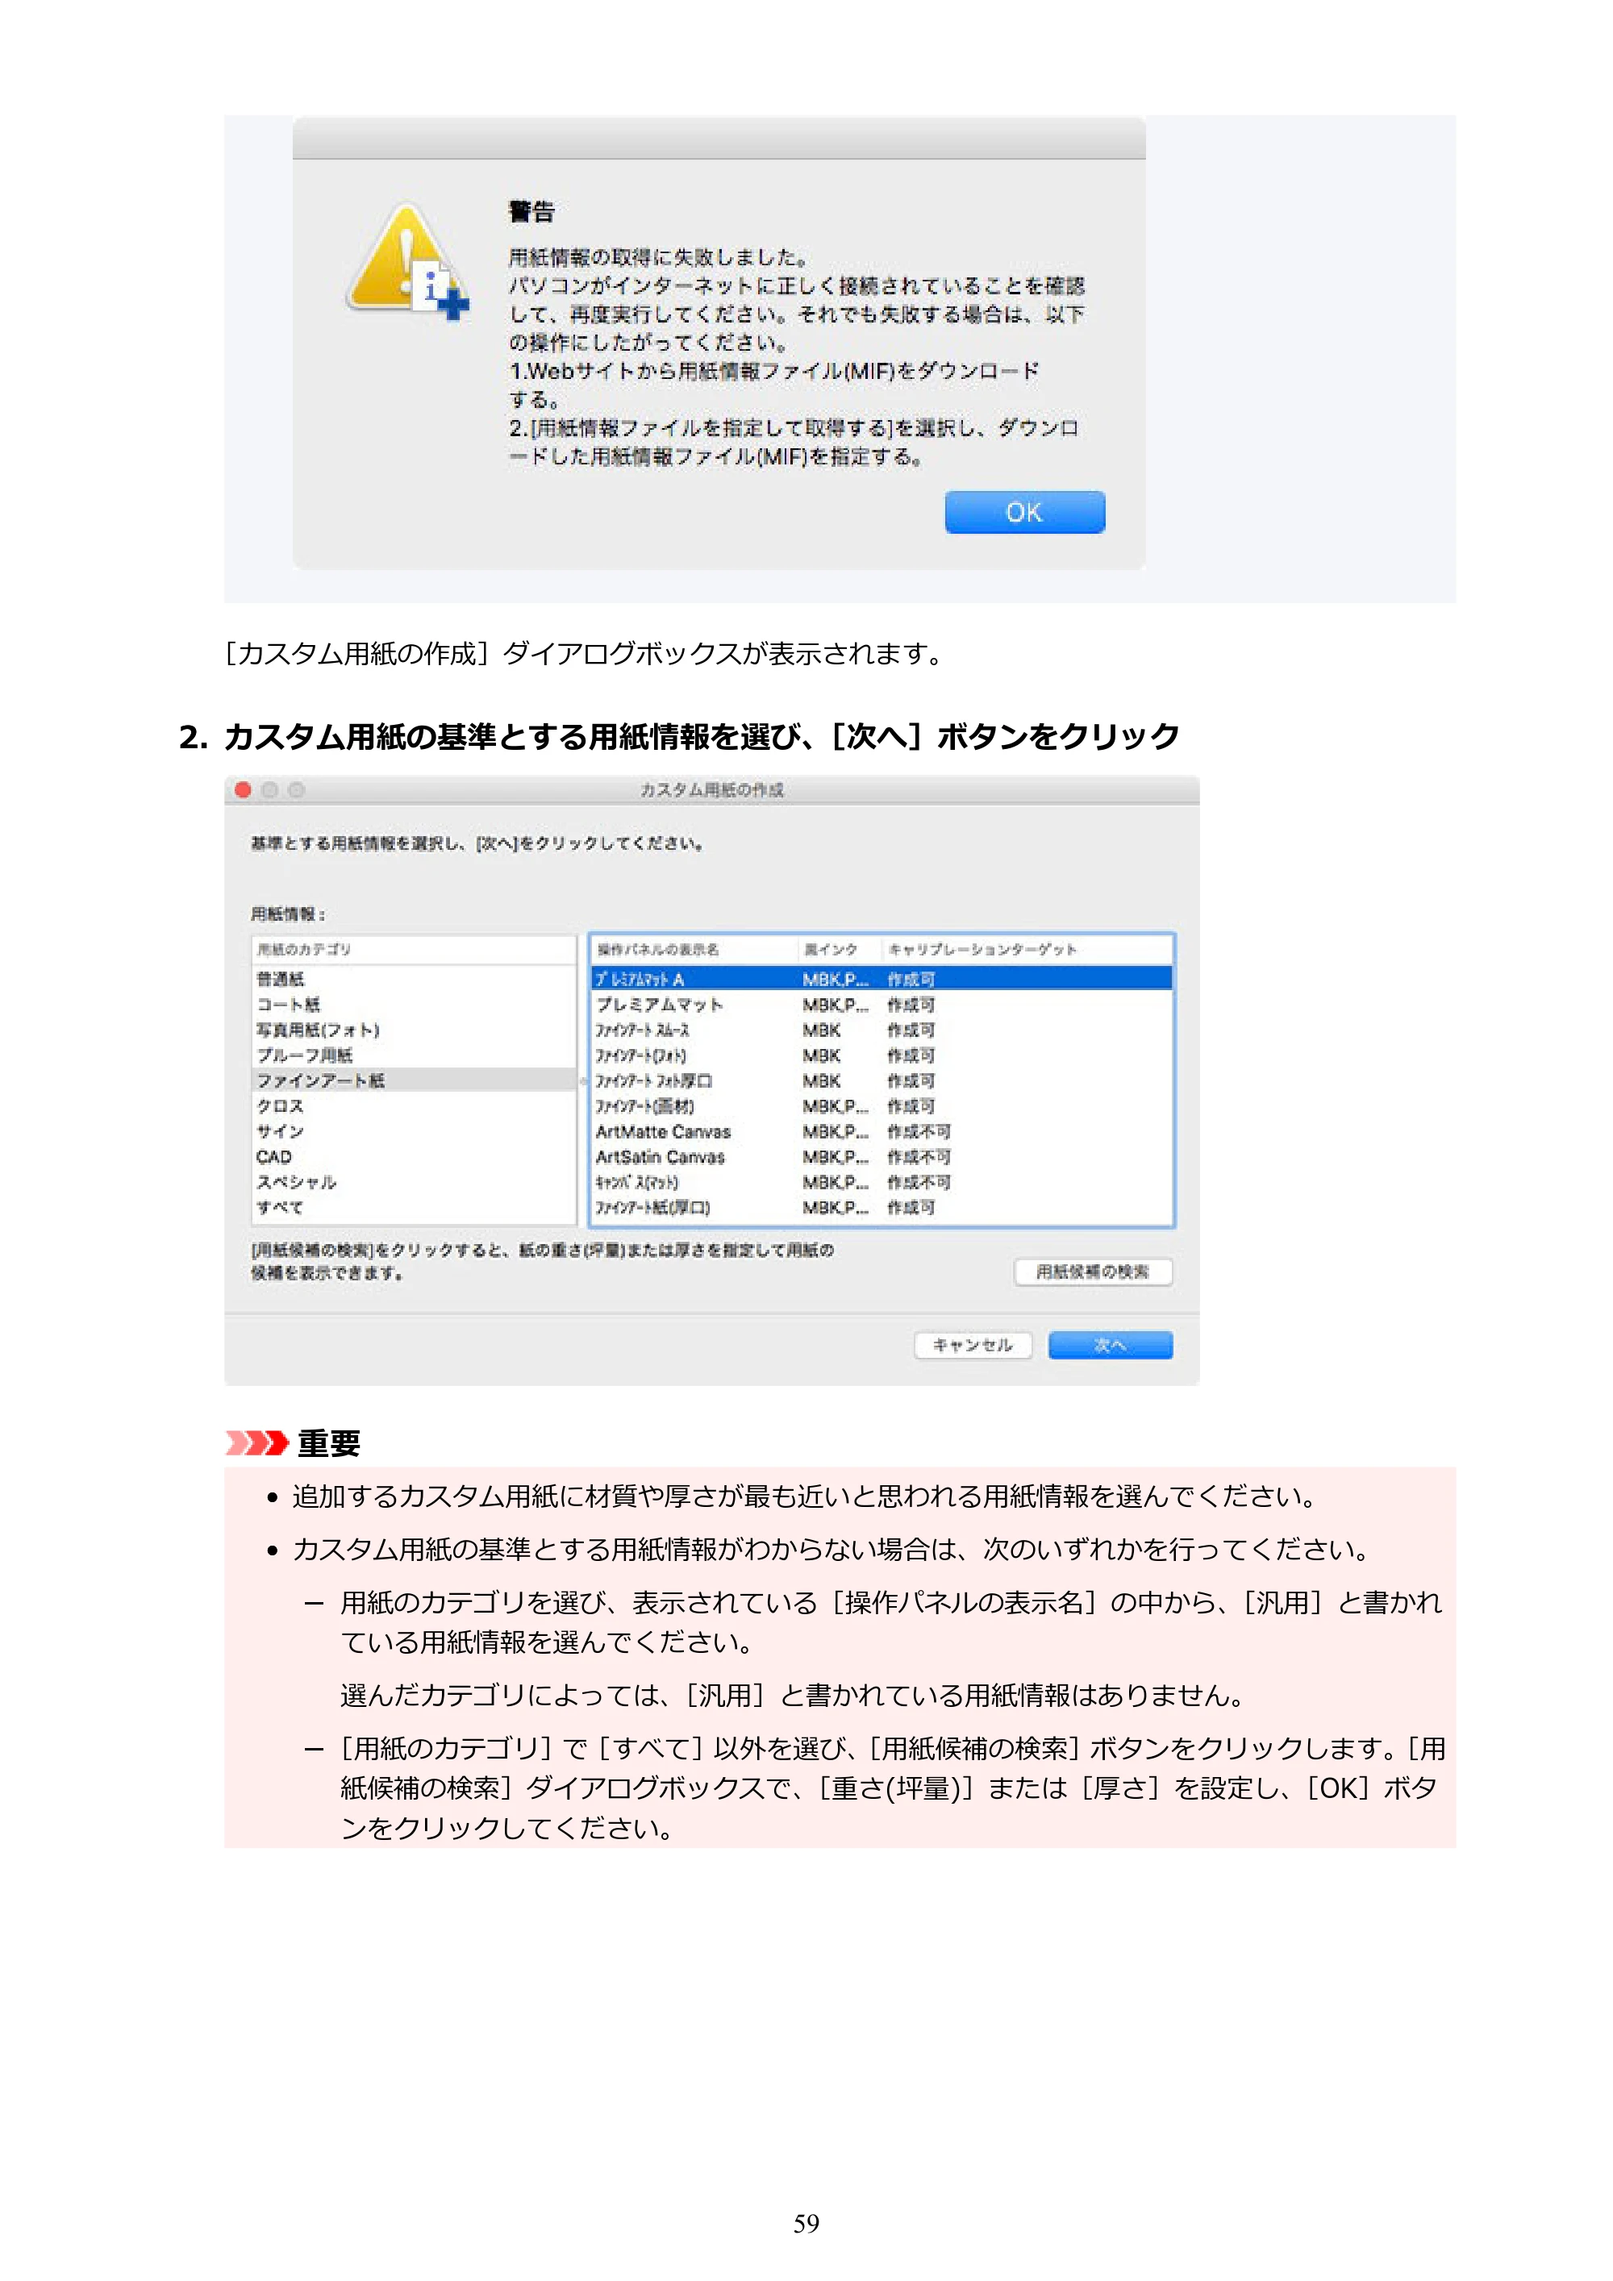The height and width of the screenshot is (2281, 1613).
Task: Select the CAD category
Action: pos(414,1156)
